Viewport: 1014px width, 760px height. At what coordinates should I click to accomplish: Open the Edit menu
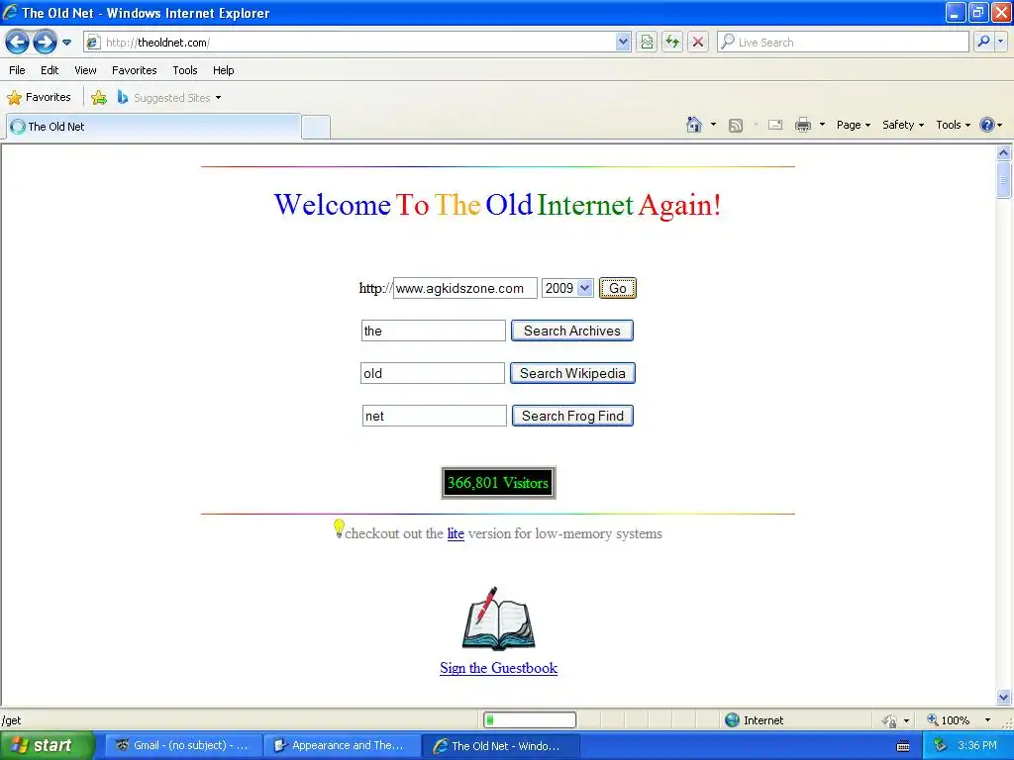tap(50, 70)
